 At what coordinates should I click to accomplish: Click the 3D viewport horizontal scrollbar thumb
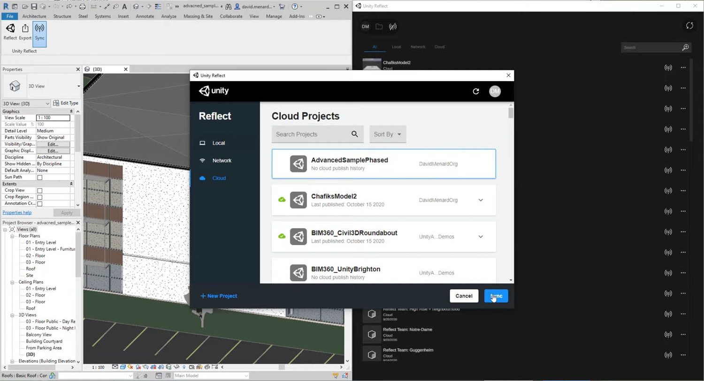(282, 367)
